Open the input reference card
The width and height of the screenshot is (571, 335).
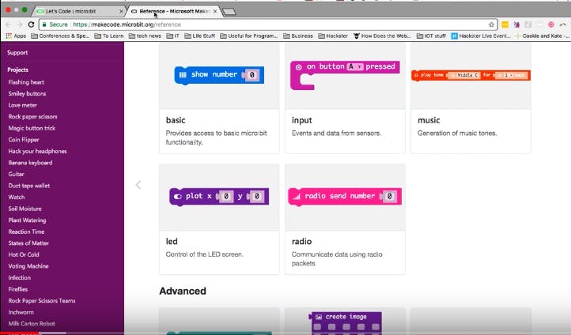pos(345,98)
